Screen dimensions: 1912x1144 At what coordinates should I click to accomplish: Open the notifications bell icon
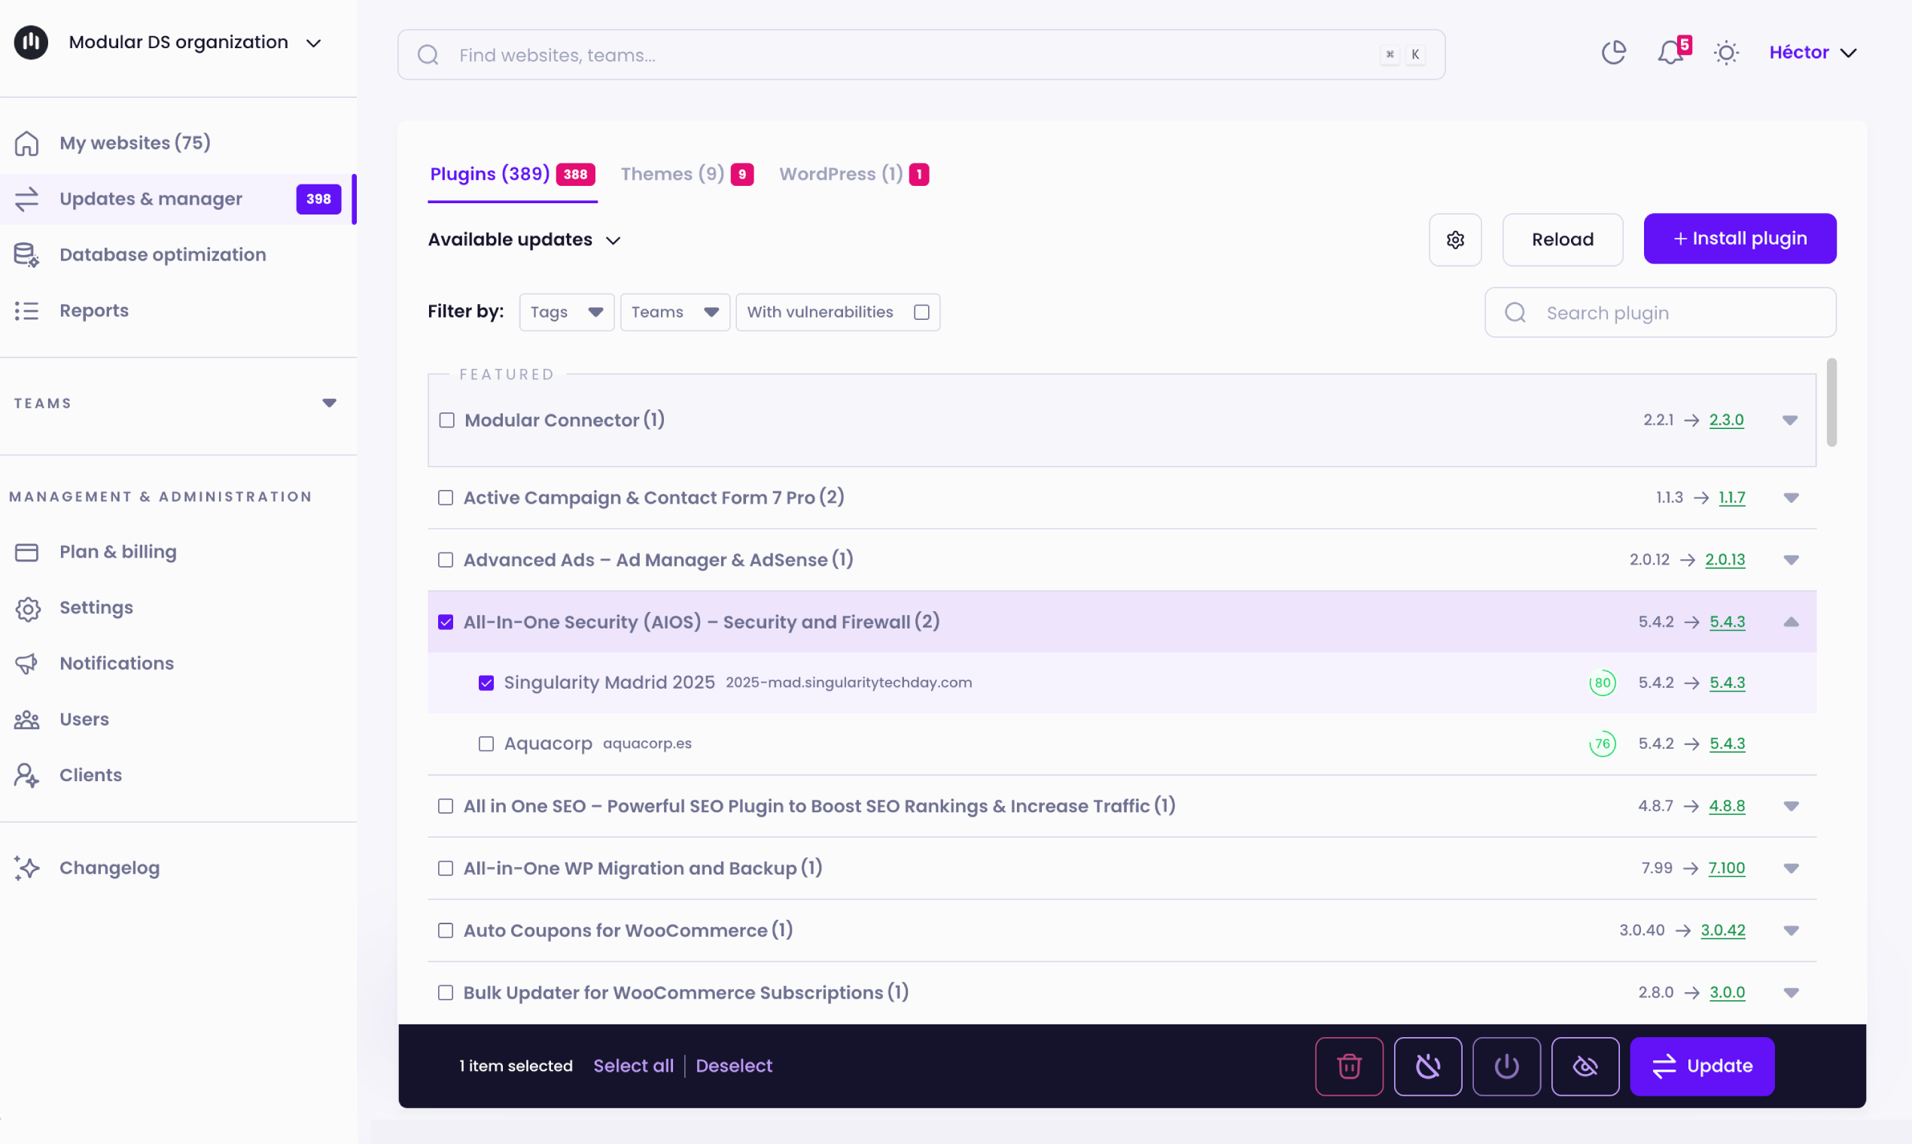pyautogui.click(x=1670, y=53)
